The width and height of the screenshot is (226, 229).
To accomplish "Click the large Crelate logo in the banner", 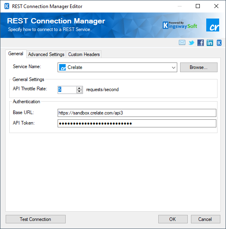I will point(213,25).
